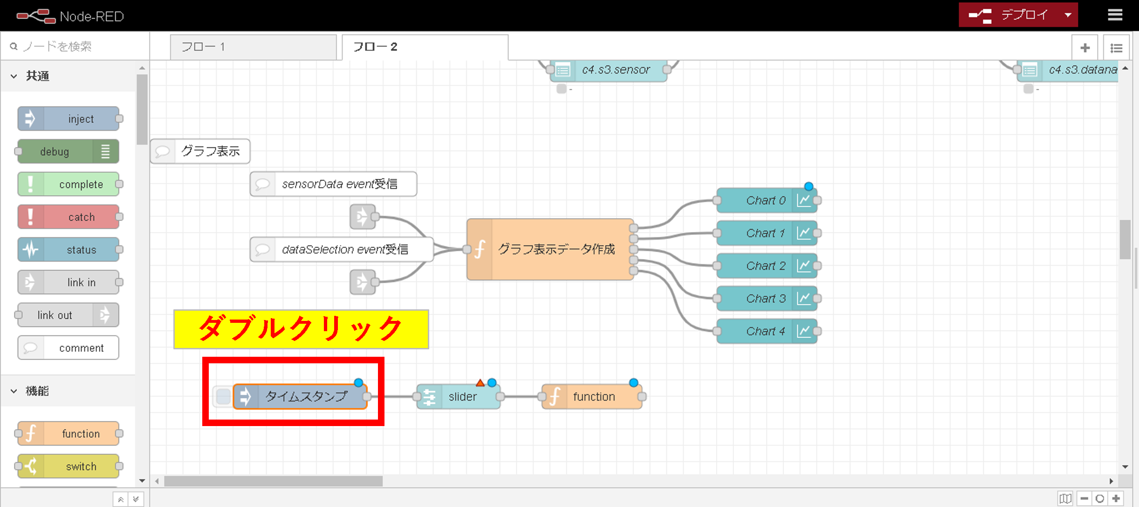Viewport: 1139px width, 507px height.
Task: Select the catch node in palette
Action: pyautogui.click(x=69, y=217)
